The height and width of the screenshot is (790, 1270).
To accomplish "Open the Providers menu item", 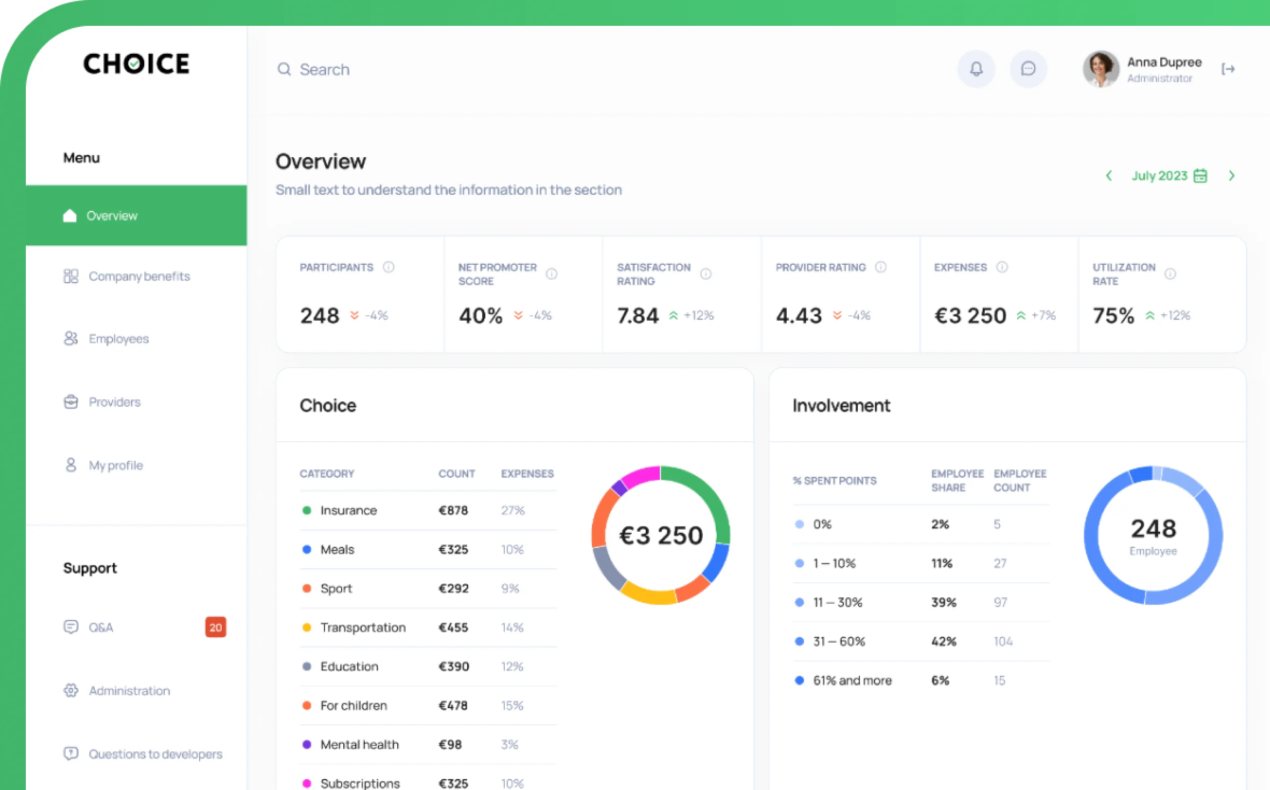I will point(114,402).
